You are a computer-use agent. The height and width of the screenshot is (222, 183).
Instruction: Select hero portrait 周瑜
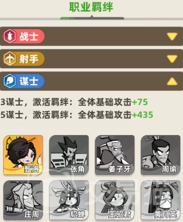[x=160, y=155]
